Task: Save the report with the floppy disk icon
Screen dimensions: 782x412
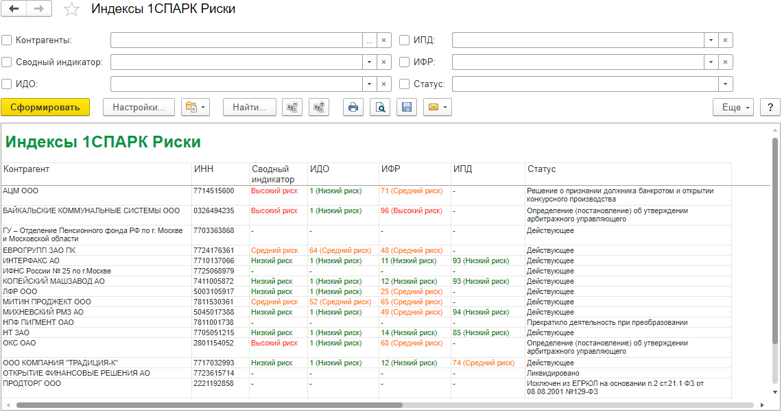Action: (407, 107)
